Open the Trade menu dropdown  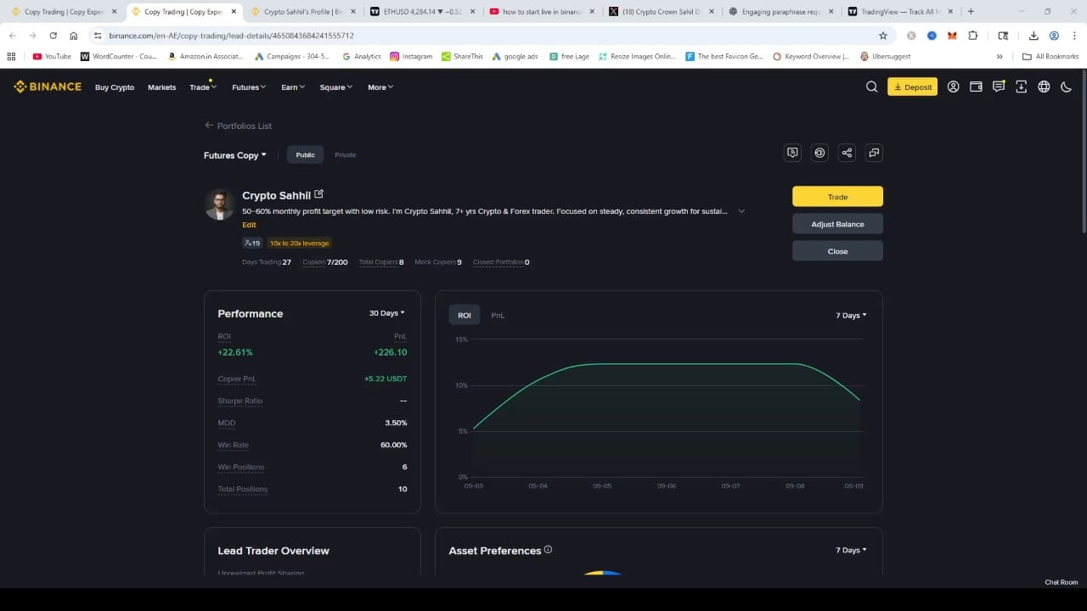pos(203,87)
